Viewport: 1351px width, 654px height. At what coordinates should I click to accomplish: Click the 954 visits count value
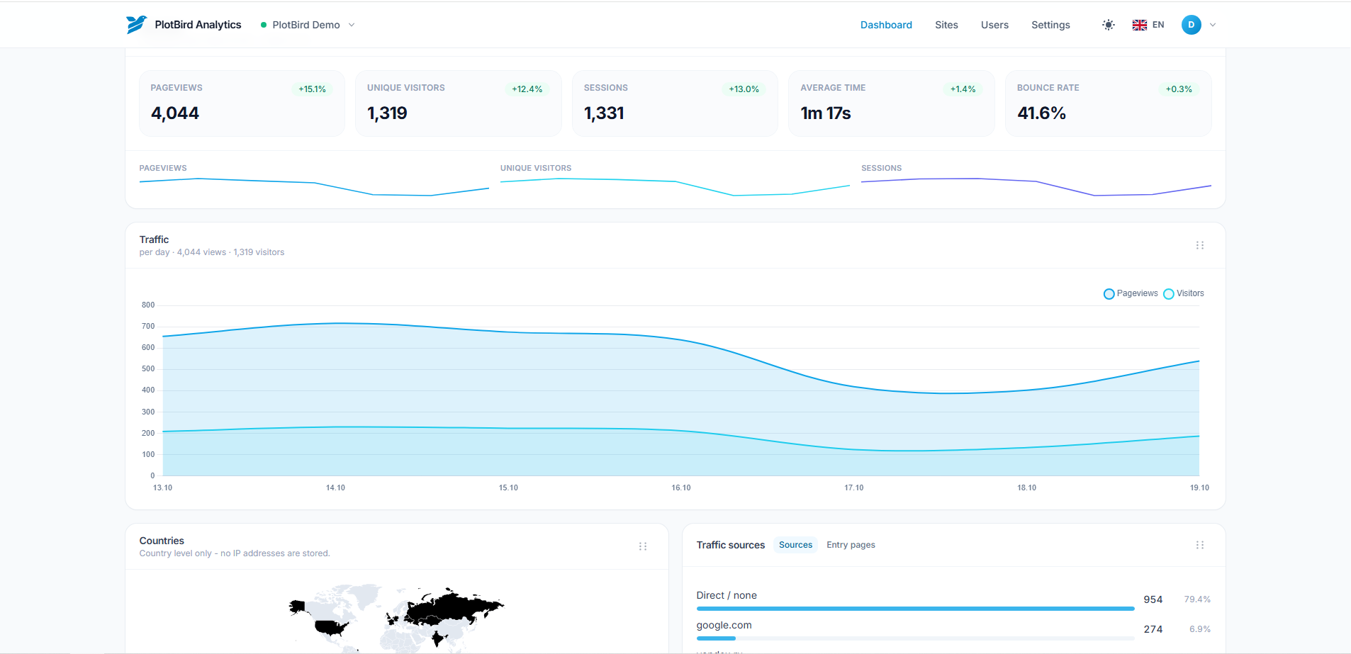point(1153,599)
